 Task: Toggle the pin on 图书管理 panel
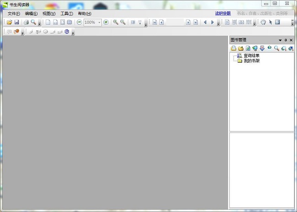[x=286, y=40]
